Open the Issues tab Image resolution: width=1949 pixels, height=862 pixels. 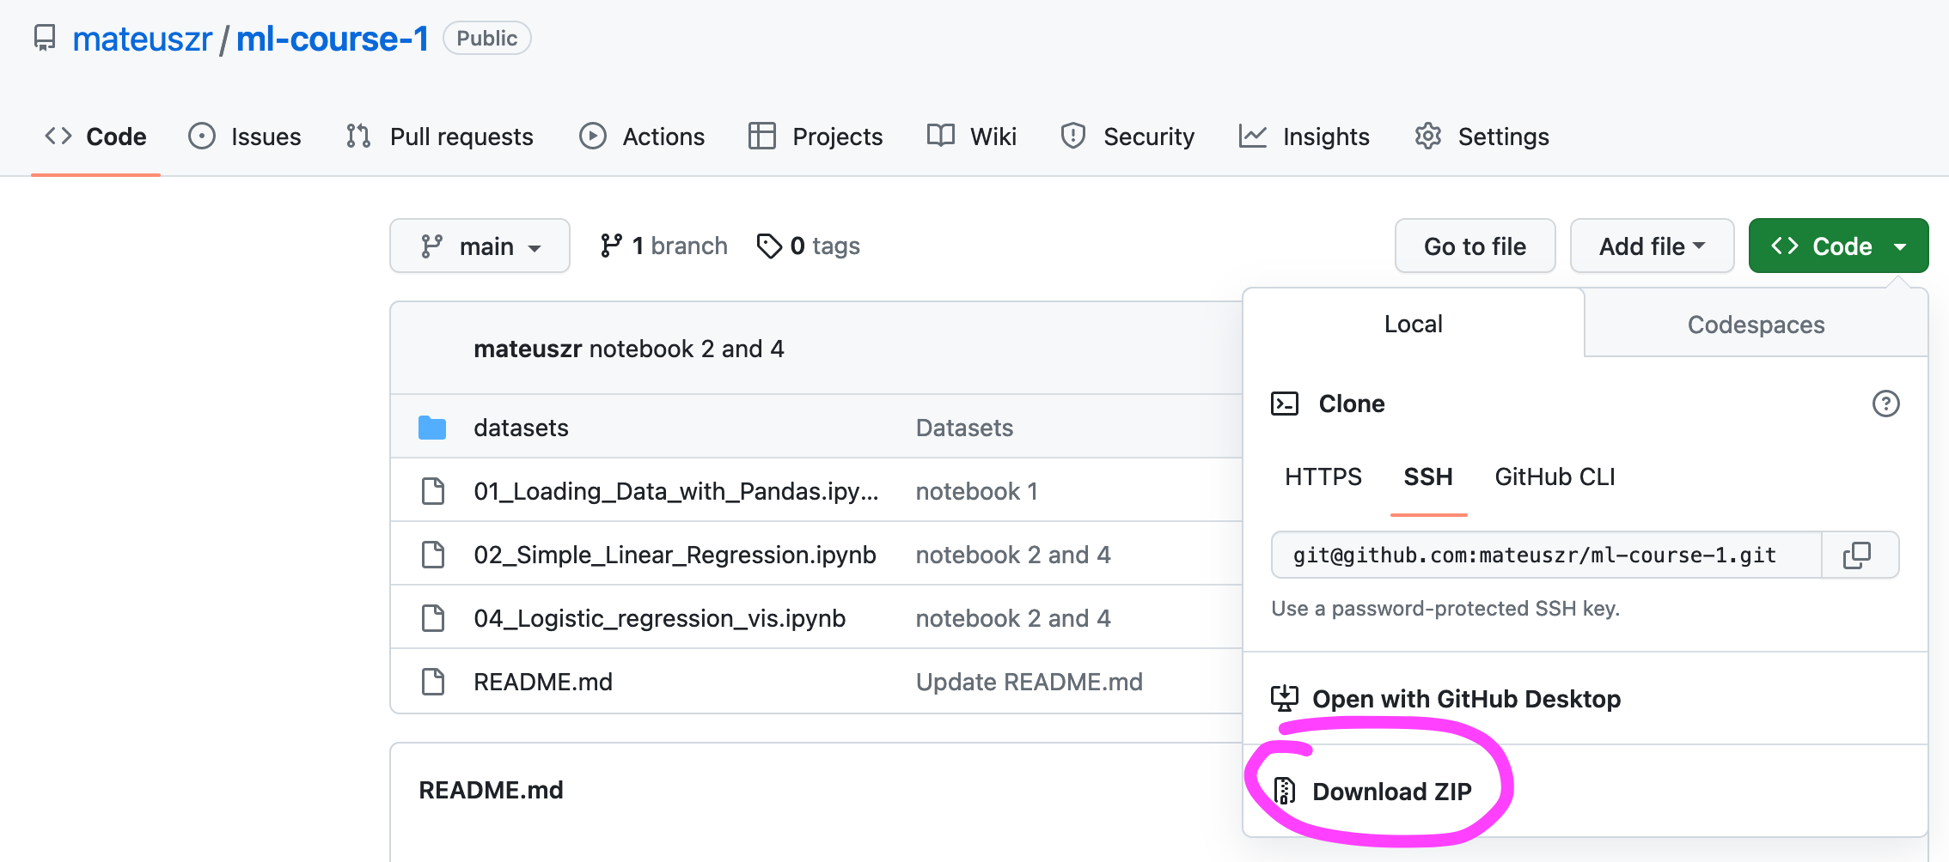coord(245,137)
